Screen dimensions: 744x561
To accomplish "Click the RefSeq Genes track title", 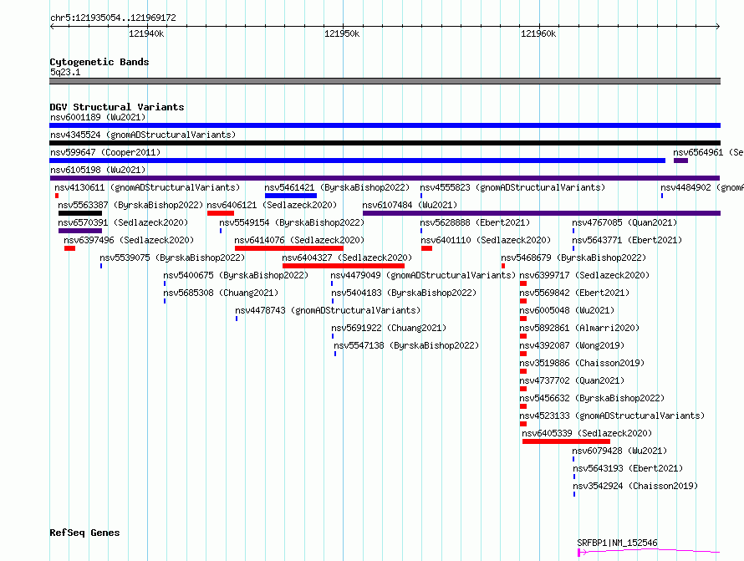I will (84, 533).
